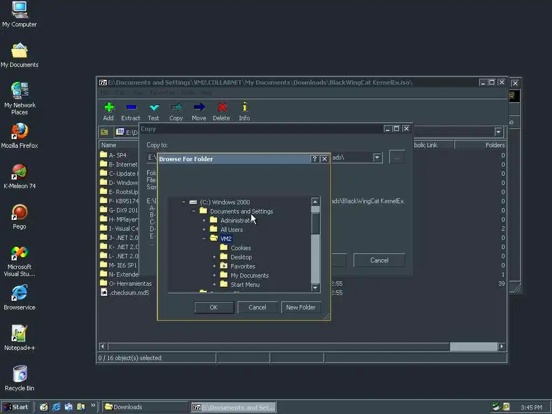This screenshot has width=552, height=414.
Task: Click the Extract toolbar icon
Action: 130,111
